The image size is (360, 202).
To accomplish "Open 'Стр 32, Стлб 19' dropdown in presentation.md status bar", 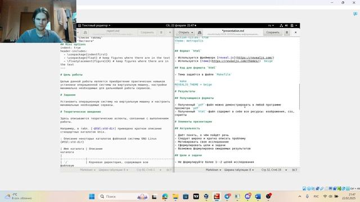I will point(274,170).
